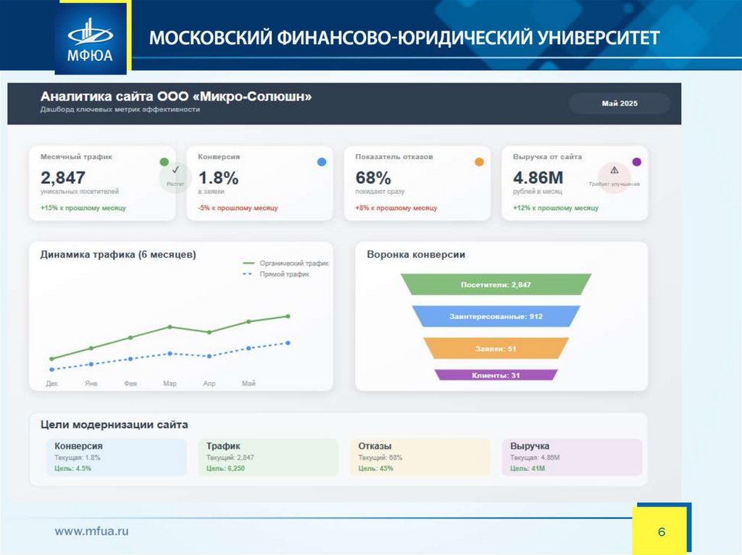Click the Цель: 4.5% goal text
This screenshot has height=555, width=742.
[73, 468]
